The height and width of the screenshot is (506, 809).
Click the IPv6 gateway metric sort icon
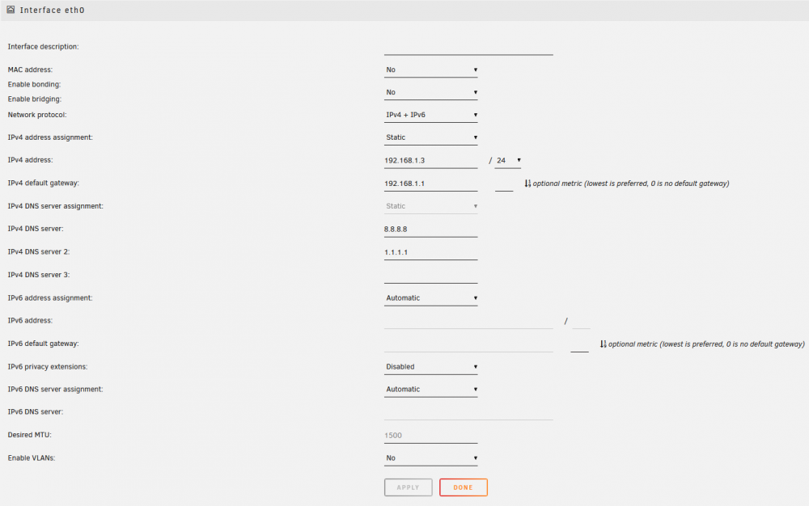click(x=603, y=344)
